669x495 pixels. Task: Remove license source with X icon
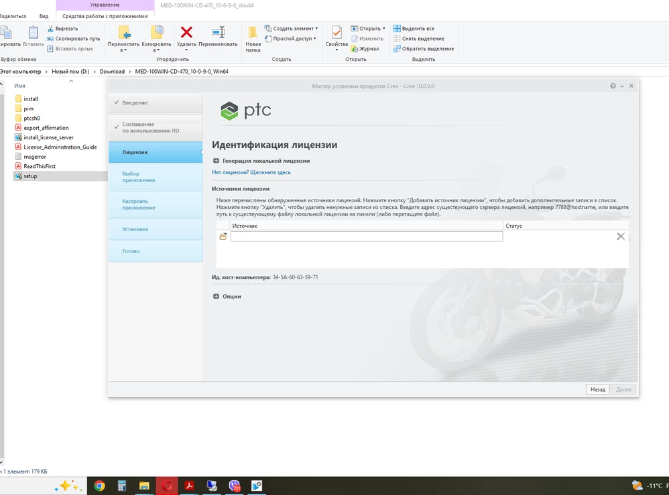(621, 236)
